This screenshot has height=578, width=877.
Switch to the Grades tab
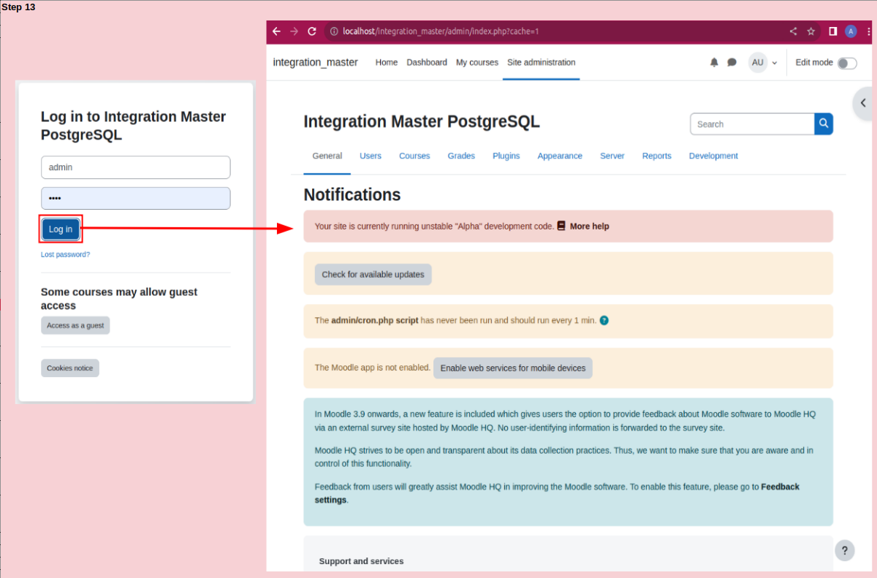pyautogui.click(x=461, y=156)
